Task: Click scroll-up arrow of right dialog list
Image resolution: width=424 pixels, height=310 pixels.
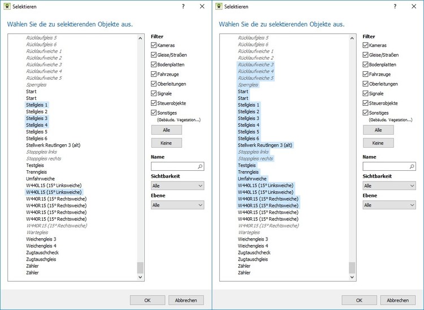Action: 352,38
